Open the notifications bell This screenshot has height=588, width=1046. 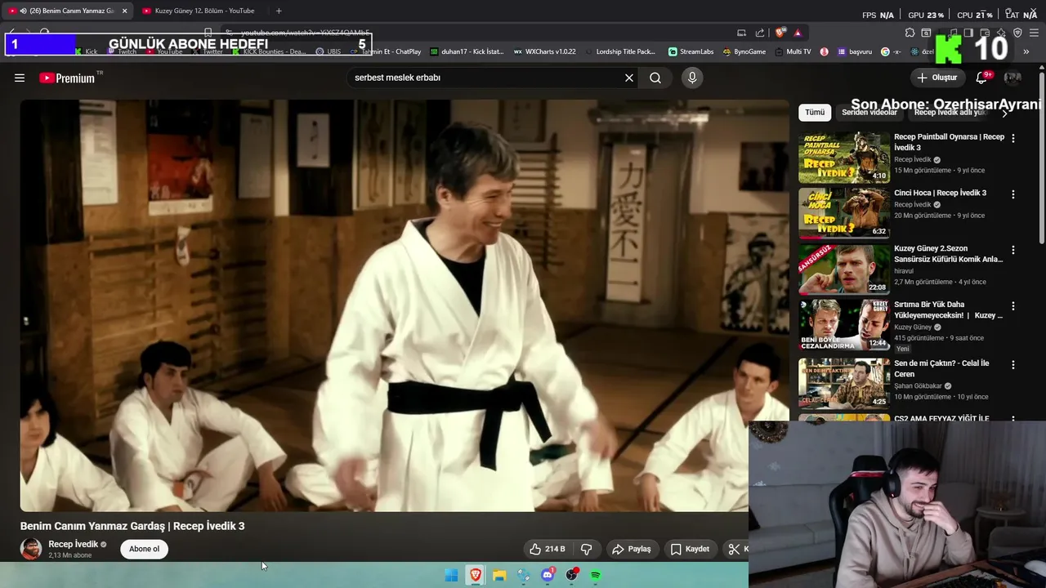[x=982, y=78]
